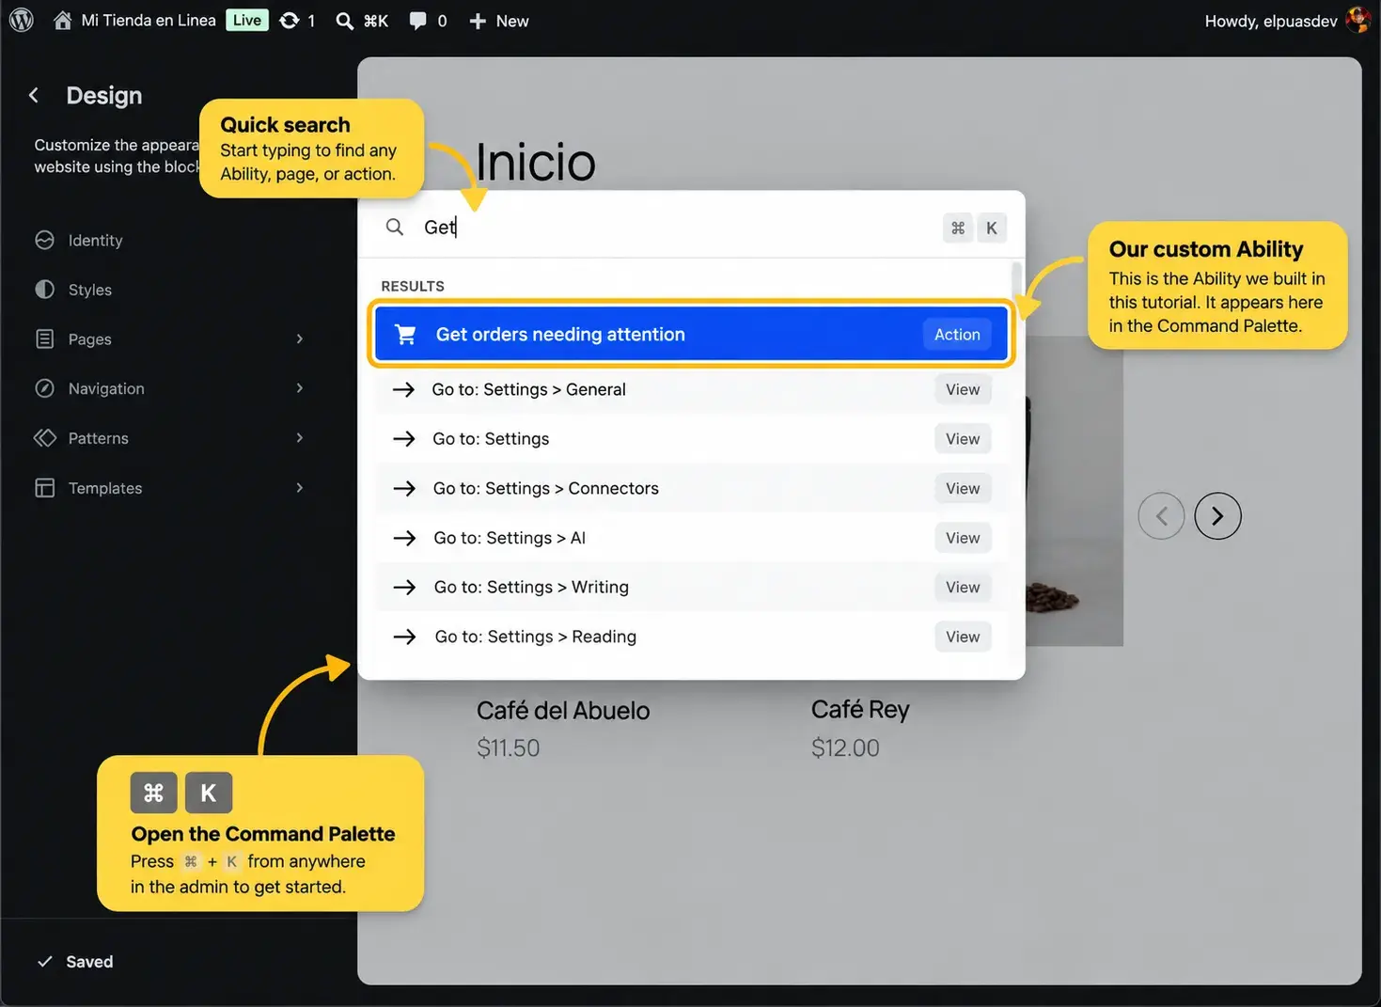Open the site home icon

coord(62,20)
